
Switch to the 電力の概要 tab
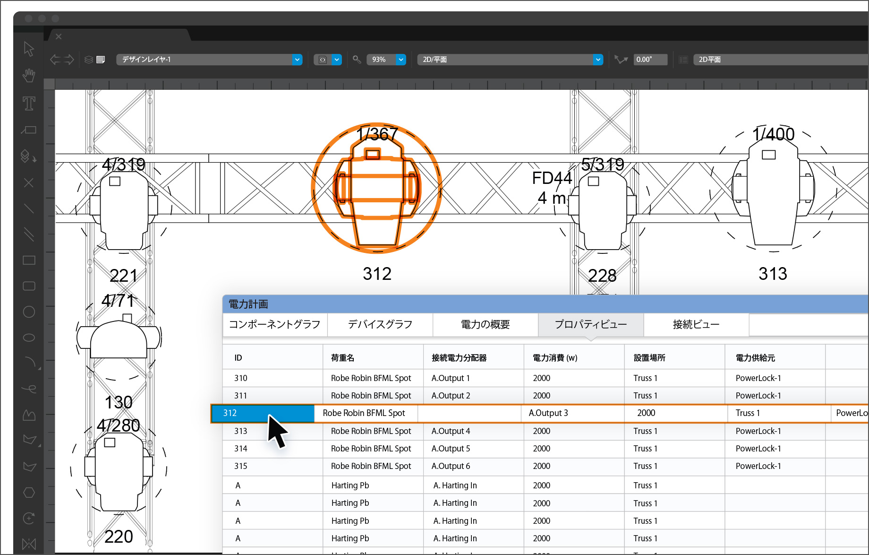(485, 324)
